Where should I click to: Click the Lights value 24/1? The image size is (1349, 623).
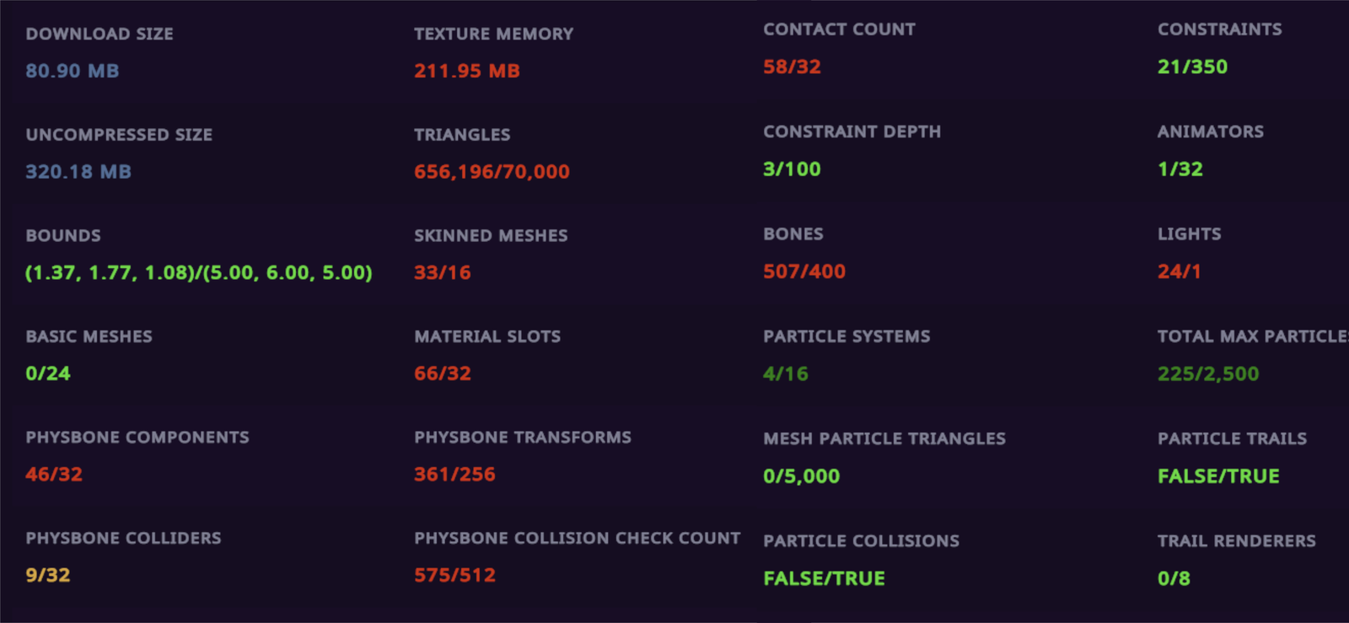pos(1179,271)
